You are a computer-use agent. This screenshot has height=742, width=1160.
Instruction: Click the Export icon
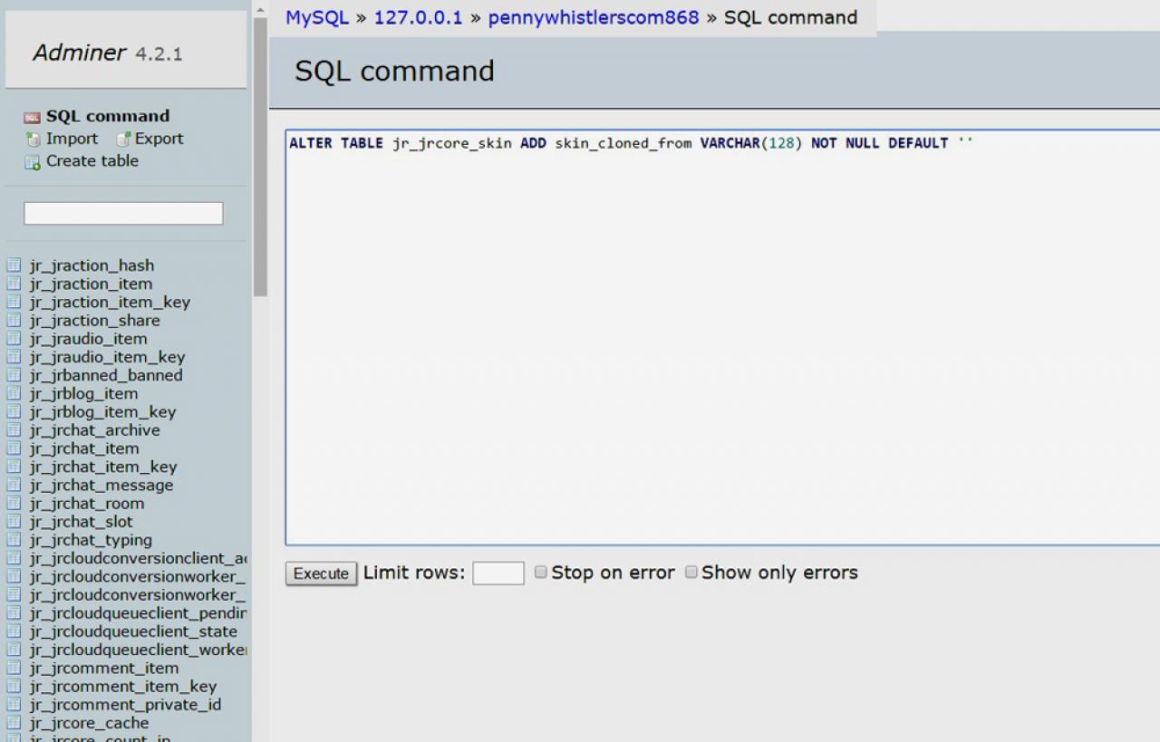123,140
